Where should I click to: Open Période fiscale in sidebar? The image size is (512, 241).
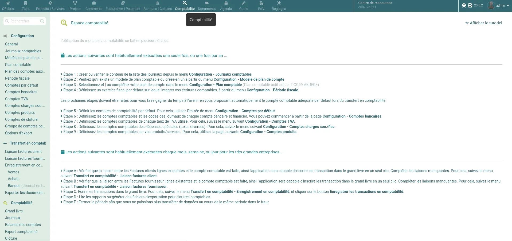[x=17, y=78]
